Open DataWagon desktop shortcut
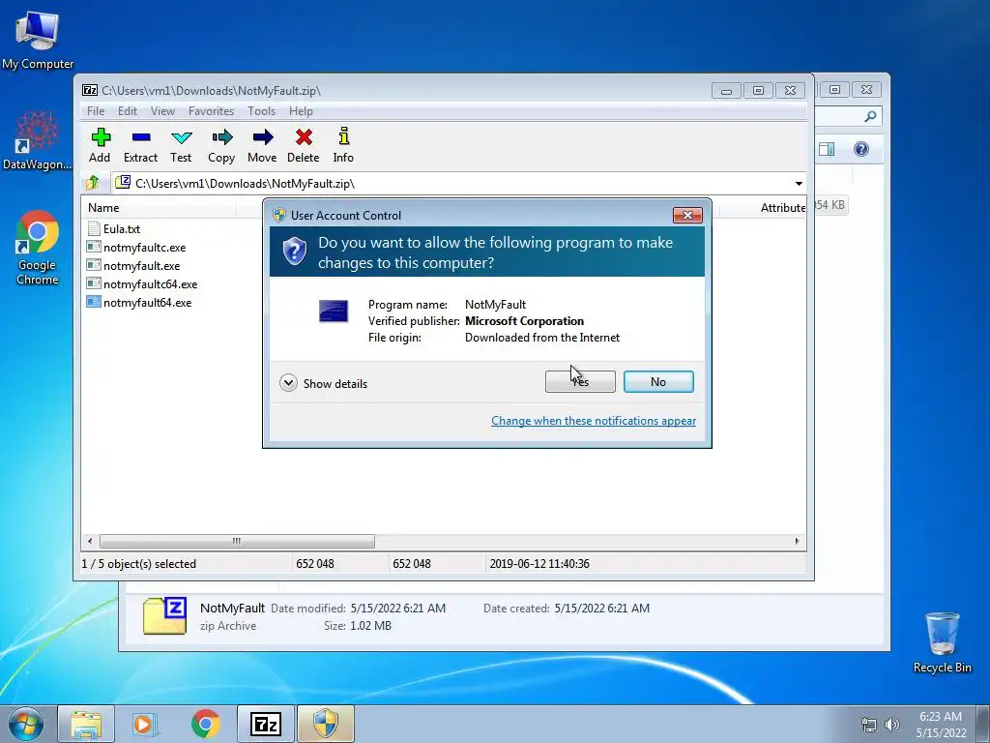990x743 pixels. pos(38,140)
